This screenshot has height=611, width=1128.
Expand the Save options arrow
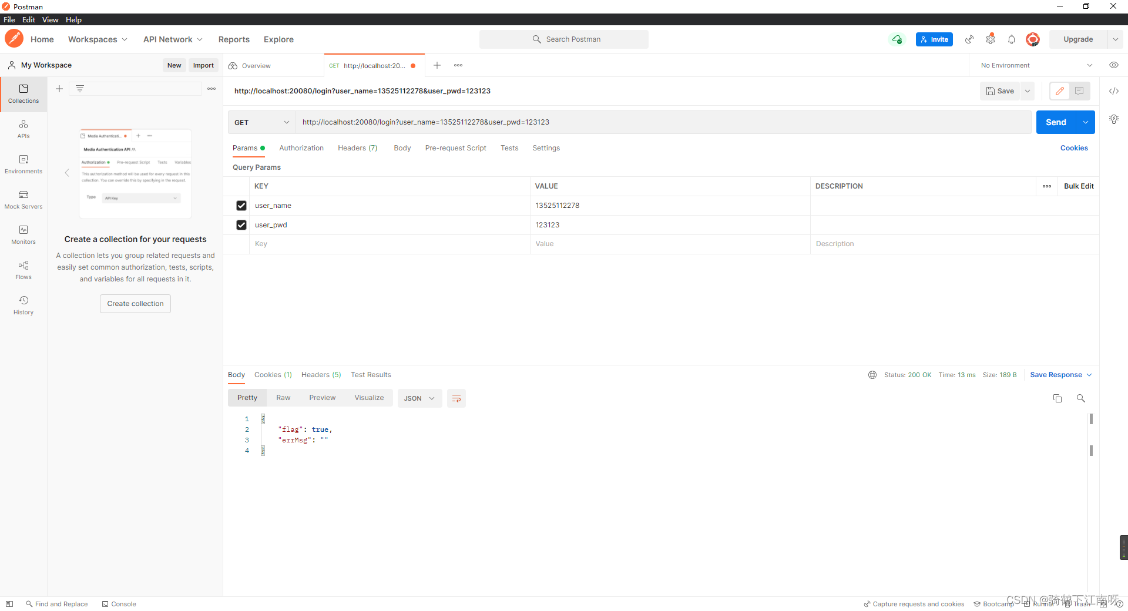click(1028, 91)
